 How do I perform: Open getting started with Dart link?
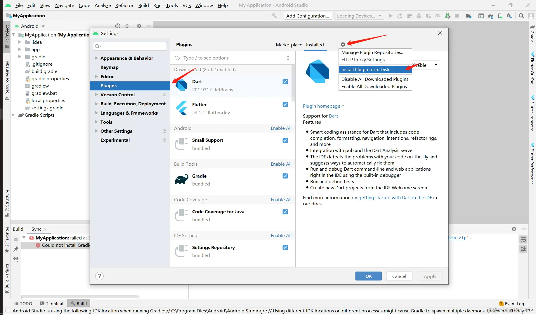[395, 198]
